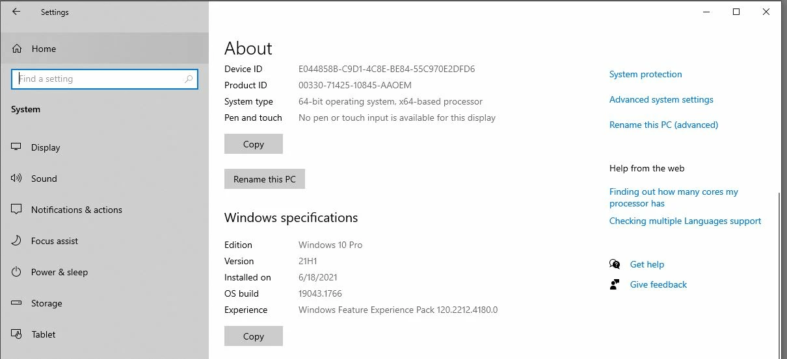Click the Product ID value 00330-71425

coord(355,85)
